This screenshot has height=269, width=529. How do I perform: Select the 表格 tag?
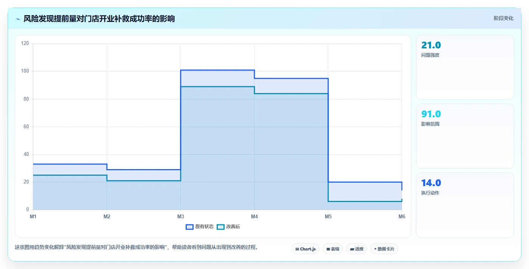tap(333, 249)
